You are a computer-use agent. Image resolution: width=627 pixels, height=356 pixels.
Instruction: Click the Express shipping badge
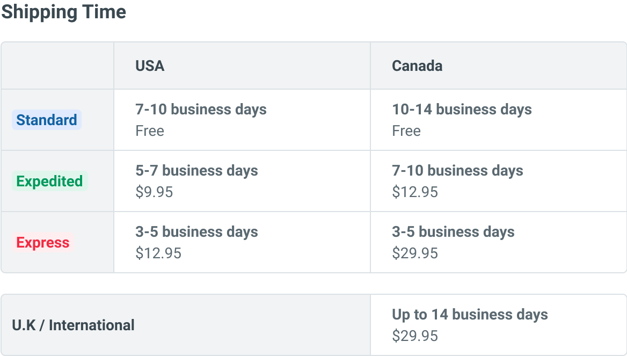click(x=43, y=243)
